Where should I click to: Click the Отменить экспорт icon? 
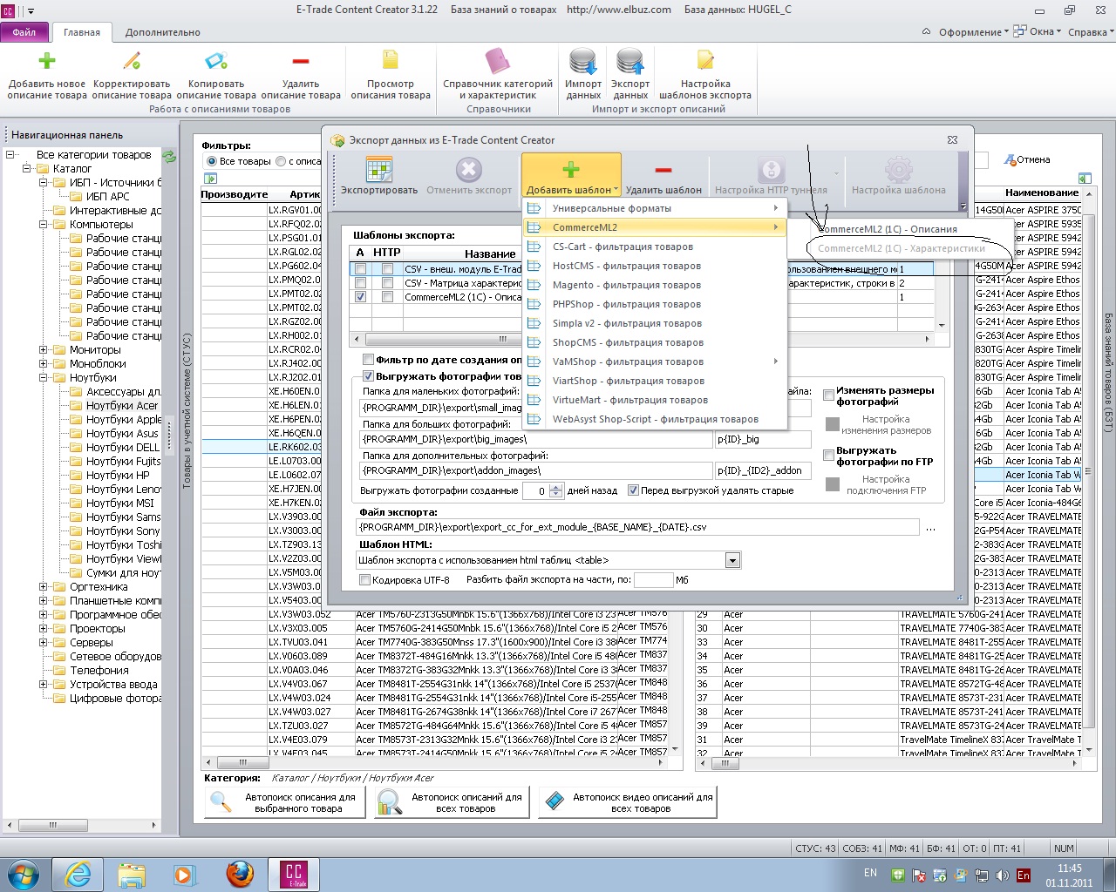[x=469, y=169]
